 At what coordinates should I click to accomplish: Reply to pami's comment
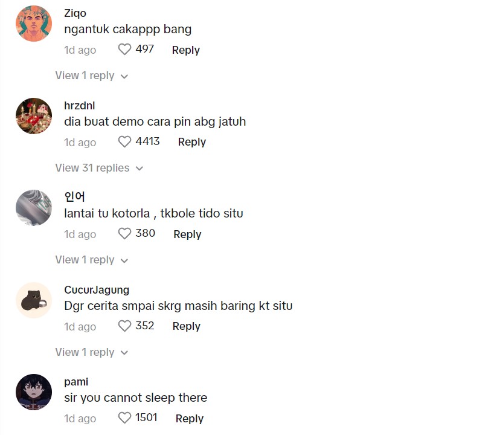[x=189, y=419]
